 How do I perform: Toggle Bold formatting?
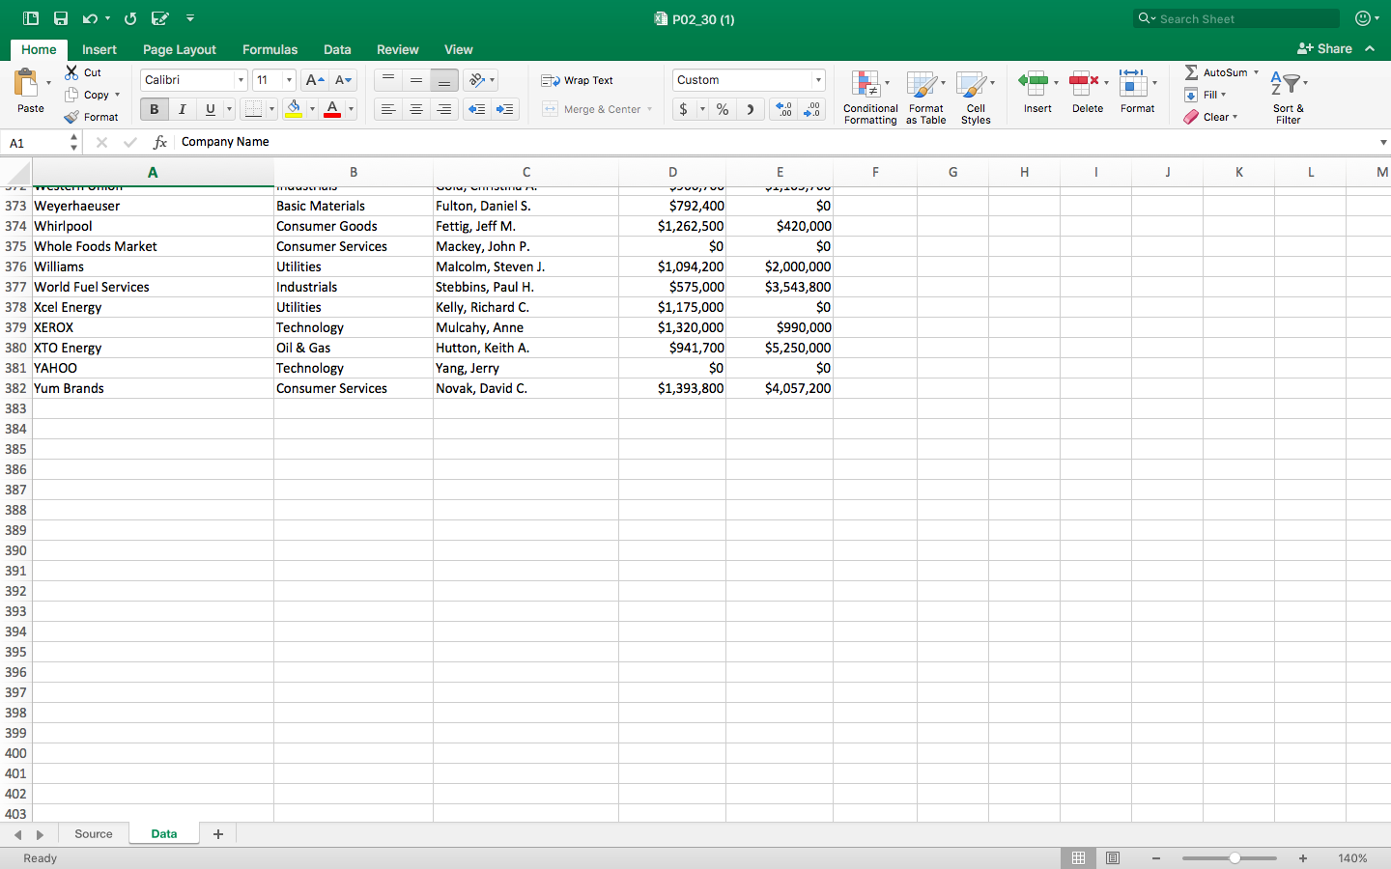pyautogui.click(x=154, y=109)
